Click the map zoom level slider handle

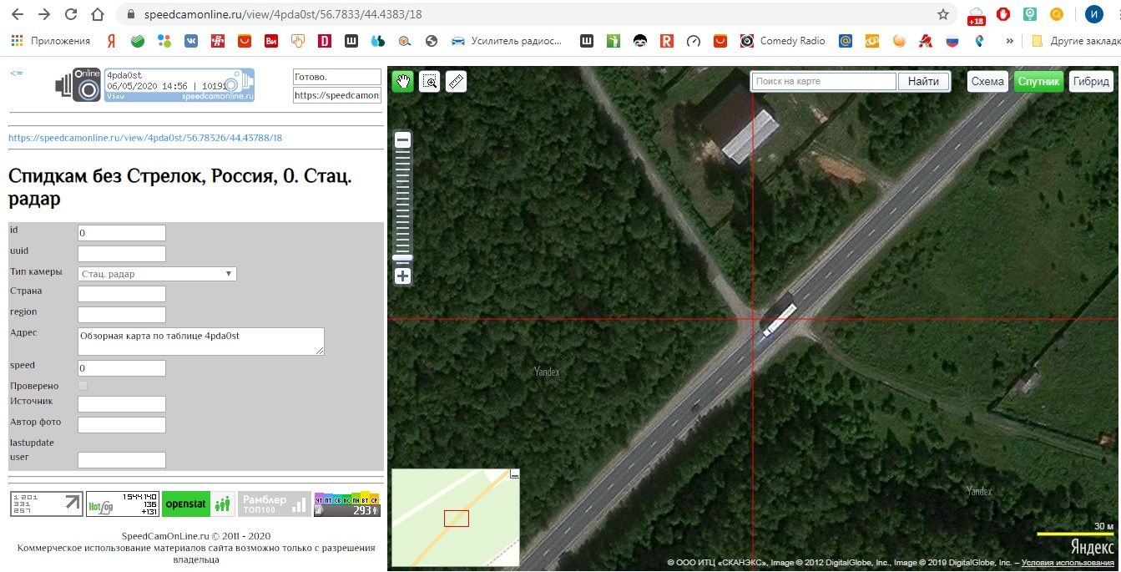[x=402, y=258]
